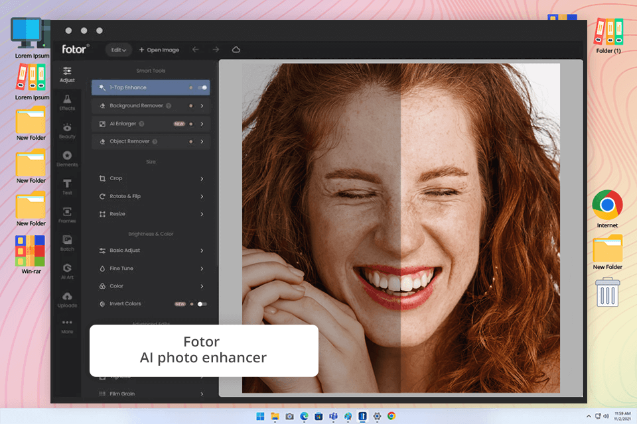Select the Resize option
This screenshot has height=424, width=637.
[151, 214]
